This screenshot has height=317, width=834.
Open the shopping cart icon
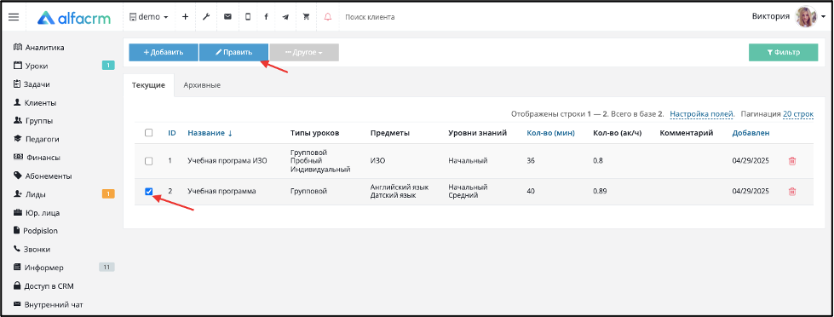306,16
